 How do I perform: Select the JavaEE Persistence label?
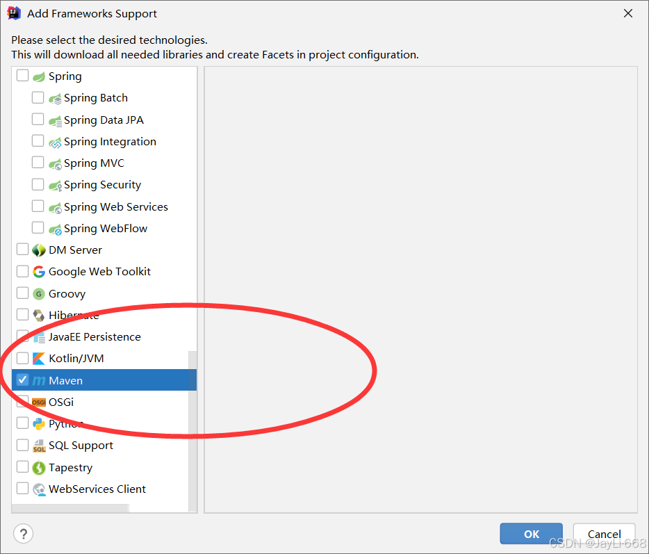[95, 337]
